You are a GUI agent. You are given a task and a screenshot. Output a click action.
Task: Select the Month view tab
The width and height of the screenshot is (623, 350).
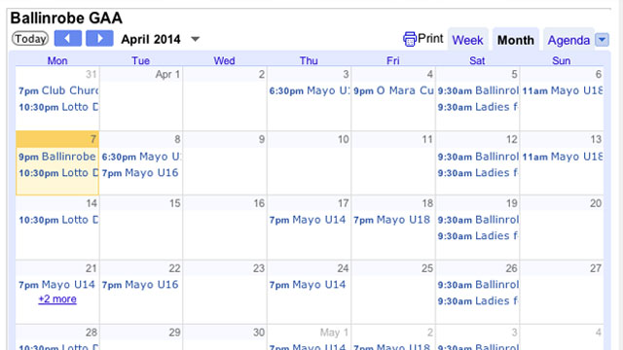coord(516,40)
